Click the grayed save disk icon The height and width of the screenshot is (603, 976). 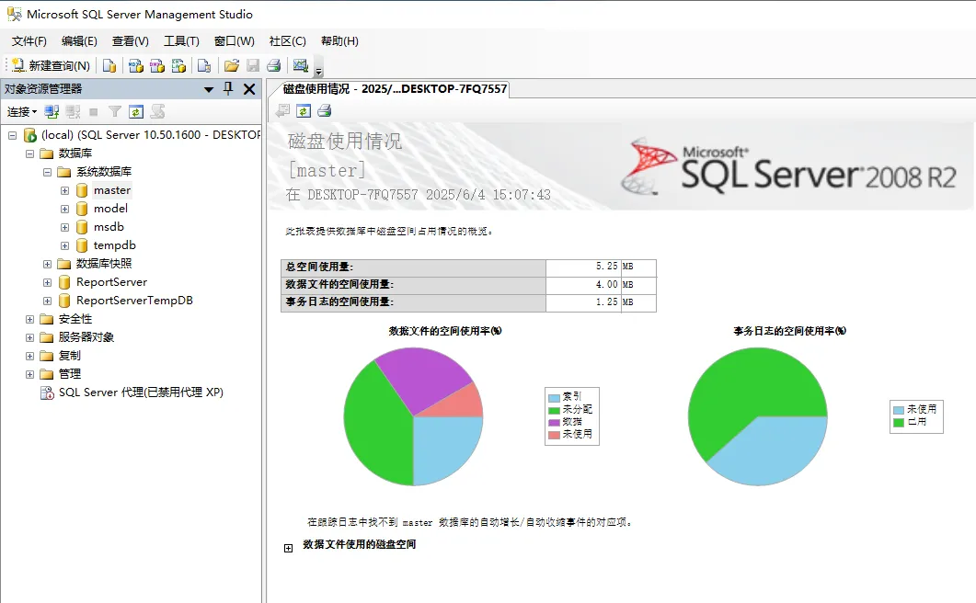pyautogui.click(x=253, y=65)
